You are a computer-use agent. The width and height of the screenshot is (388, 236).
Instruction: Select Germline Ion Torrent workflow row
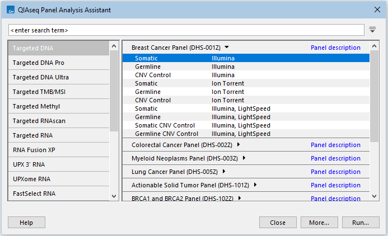(x=246, y=92)
